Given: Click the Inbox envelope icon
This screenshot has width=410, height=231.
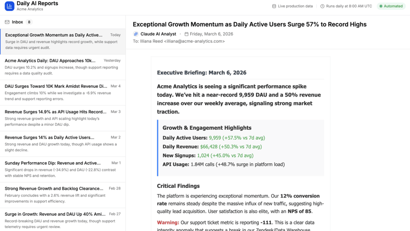Looking at the screenshot, I should pyautogui.click(x=7, y=22).
